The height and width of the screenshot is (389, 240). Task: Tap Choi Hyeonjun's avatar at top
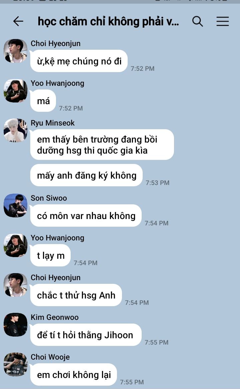coord(15,51)
